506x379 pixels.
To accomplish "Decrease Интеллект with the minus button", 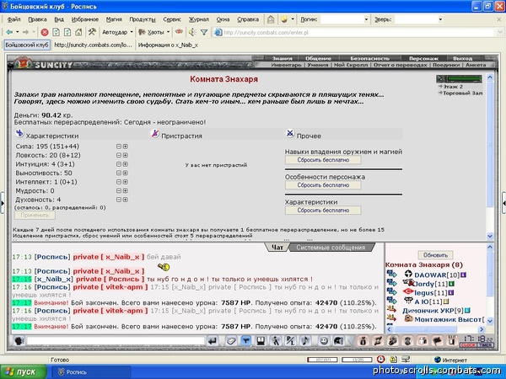I will coord(119,182).
